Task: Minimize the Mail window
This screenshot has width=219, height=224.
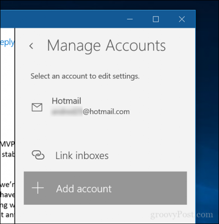Action: (130, 19)
